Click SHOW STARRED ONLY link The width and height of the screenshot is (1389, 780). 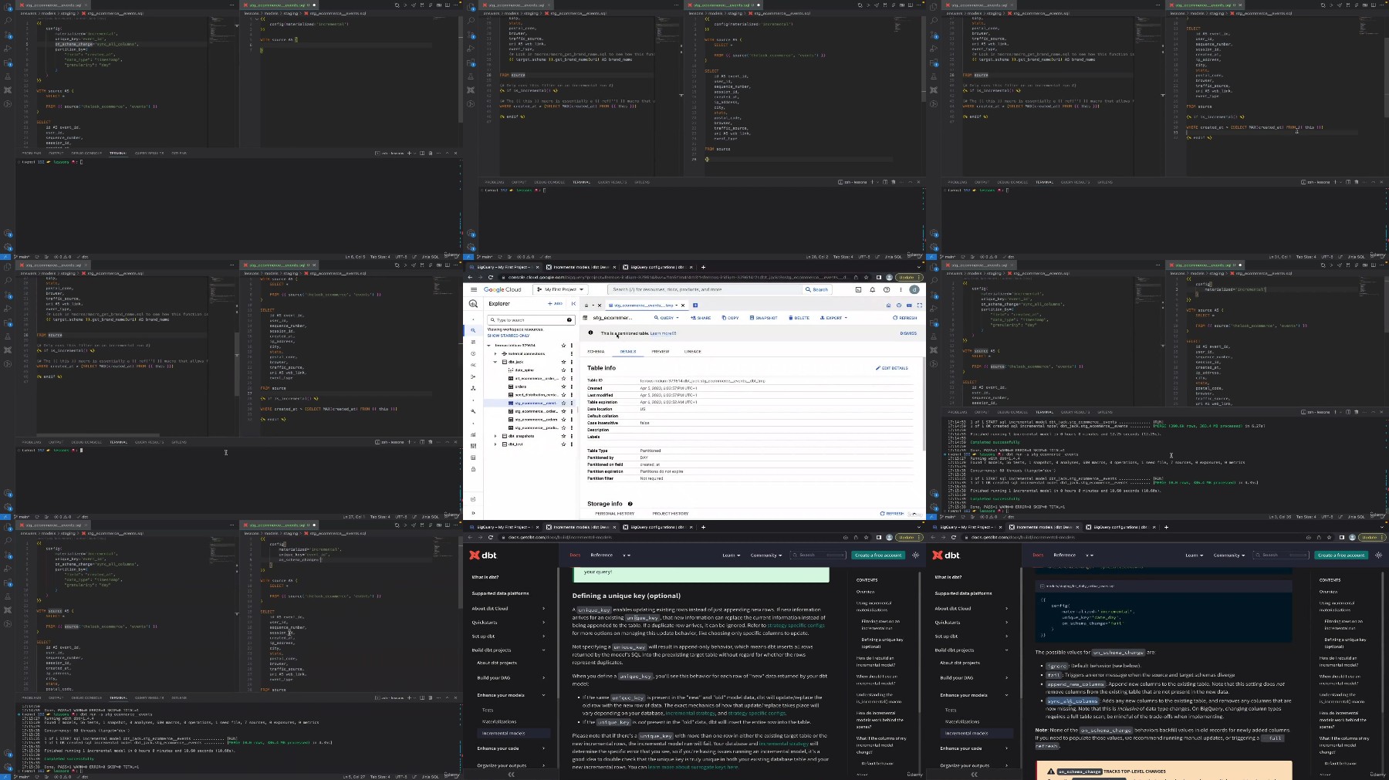coord(509,336)
